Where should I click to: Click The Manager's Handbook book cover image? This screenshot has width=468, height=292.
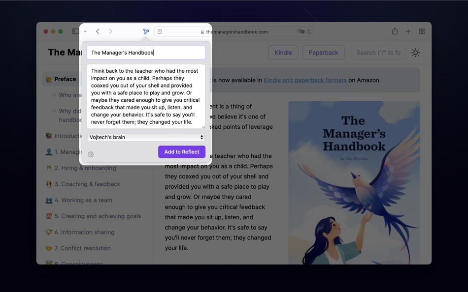[x=354, y=183]
